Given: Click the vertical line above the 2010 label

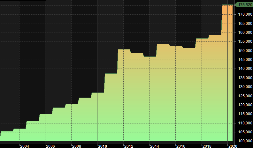Looking at the screenshot, I should tap(97, 64).
